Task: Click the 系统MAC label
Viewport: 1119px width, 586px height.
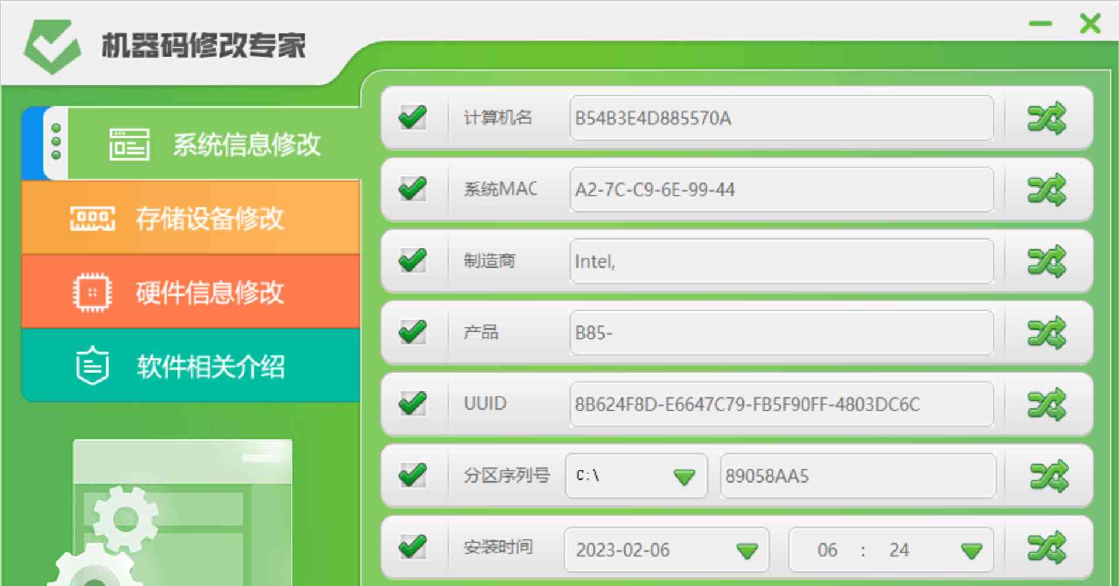Action: pyautogui.click(x=500, y=189)
